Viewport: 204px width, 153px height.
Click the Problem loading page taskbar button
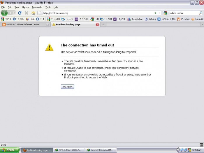37,150
